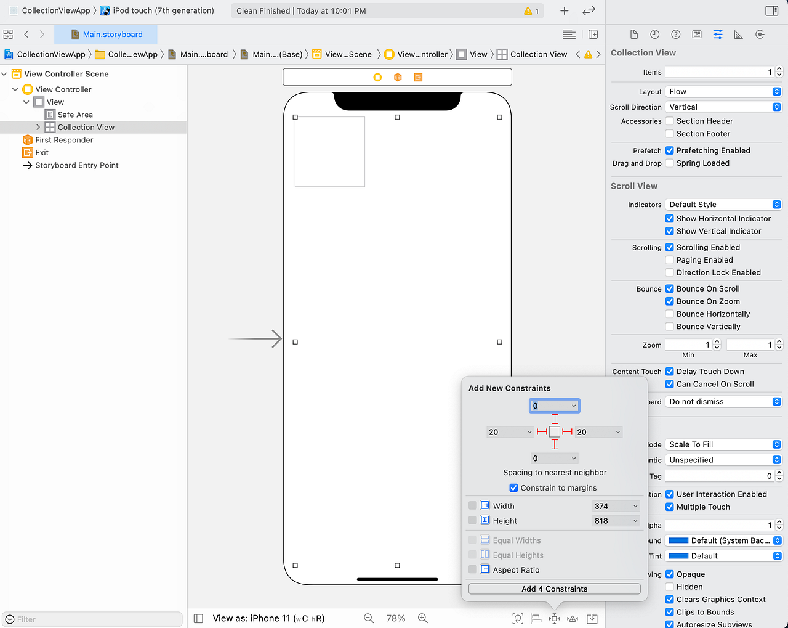The width and height of the screenshot is (788, 628).
Task: Open the Layout dropdown showing Flow
Action: tap(723, 91)
